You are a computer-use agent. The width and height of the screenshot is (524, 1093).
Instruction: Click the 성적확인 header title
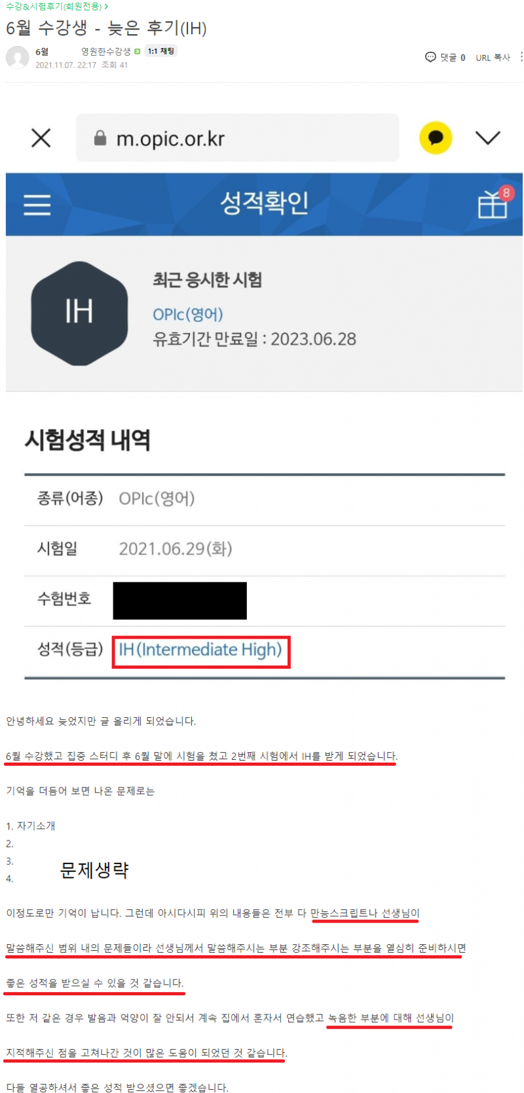(x=264, y=203)
